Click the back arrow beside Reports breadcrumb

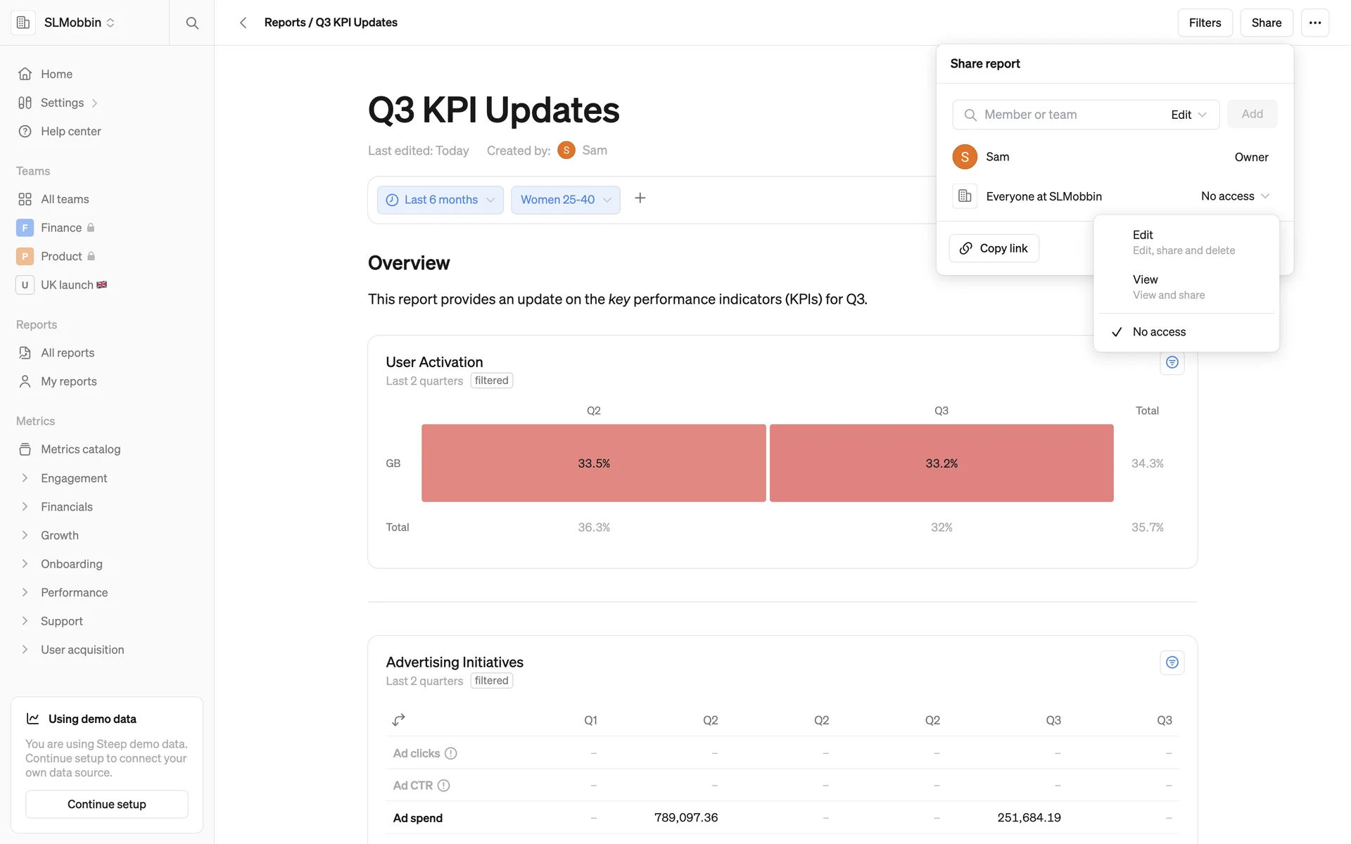click(243, 23)
